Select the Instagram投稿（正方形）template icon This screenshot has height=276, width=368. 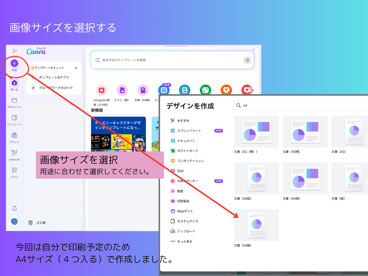coord(102,89)
